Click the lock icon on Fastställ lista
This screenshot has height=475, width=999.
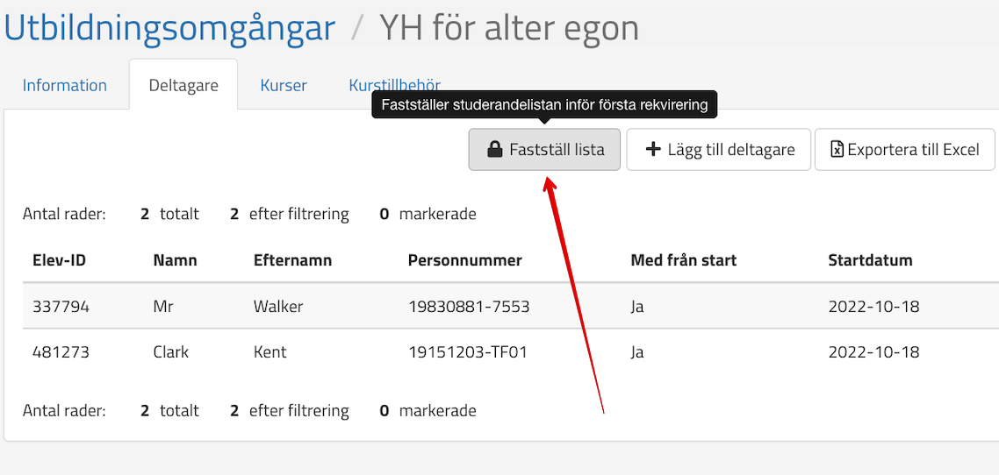coord(494,150)
